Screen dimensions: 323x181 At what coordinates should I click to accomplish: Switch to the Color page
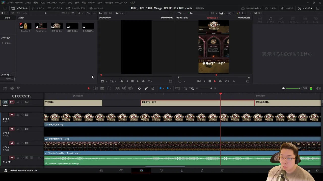pyautogui.click(x=182, y=170)
